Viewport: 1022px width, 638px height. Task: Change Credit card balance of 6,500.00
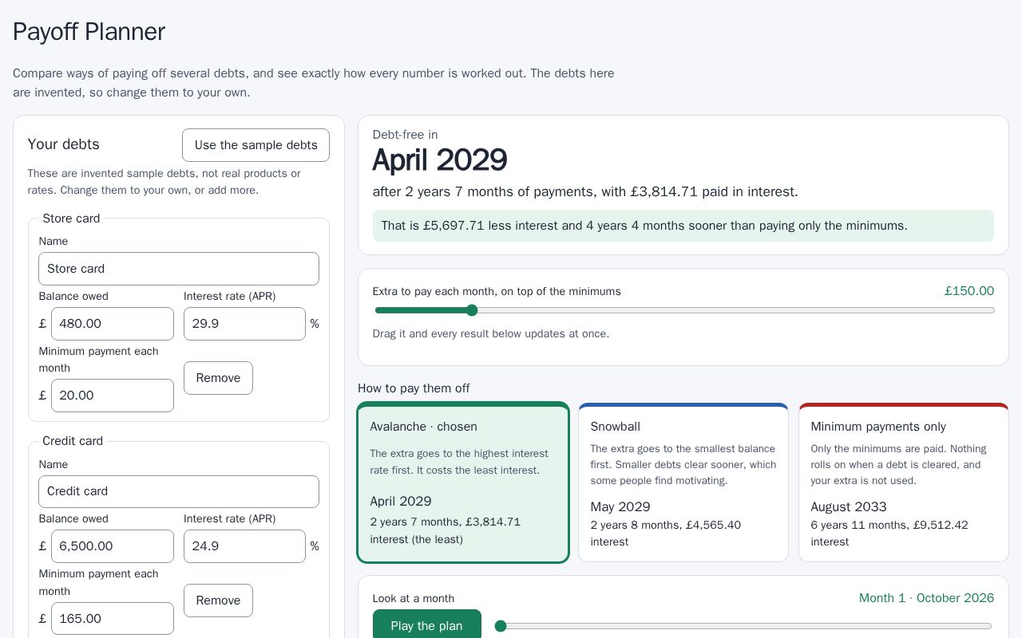click(x=113, y=546)
